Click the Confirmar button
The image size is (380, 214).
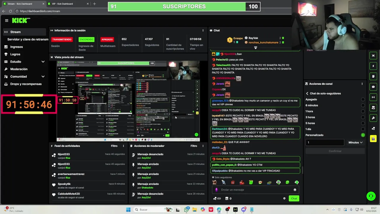pos(335,151)
